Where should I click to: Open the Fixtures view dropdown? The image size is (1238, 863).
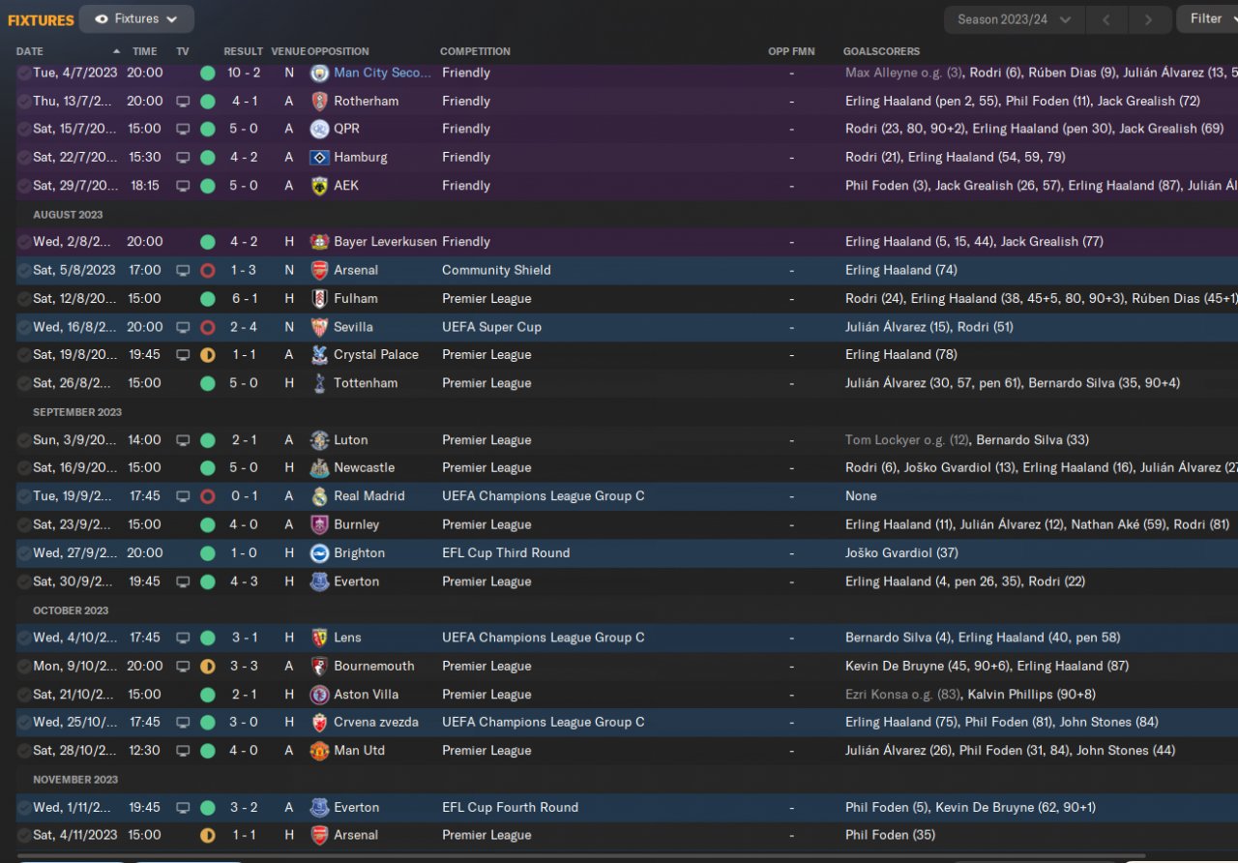136,18
